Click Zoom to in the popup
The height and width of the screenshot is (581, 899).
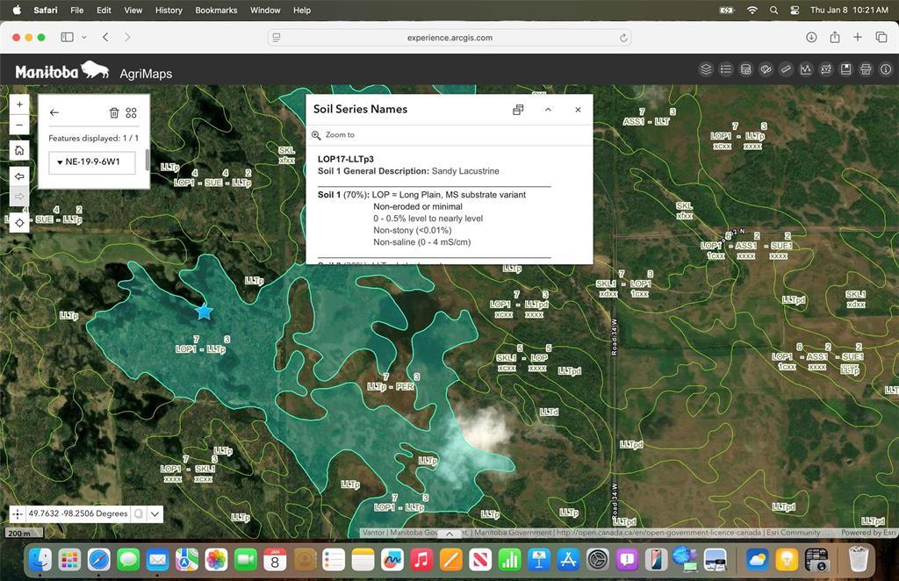pyautogui.click(x=339, y=135)
